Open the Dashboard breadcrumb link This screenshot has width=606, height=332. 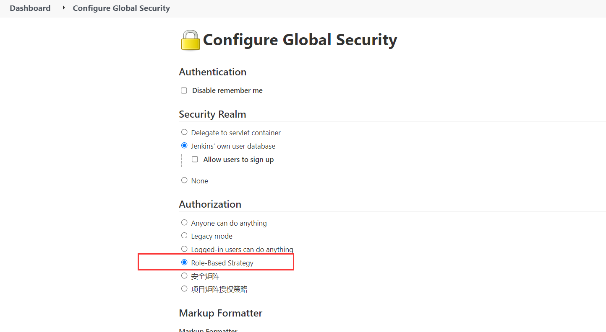tap(30, 8)
